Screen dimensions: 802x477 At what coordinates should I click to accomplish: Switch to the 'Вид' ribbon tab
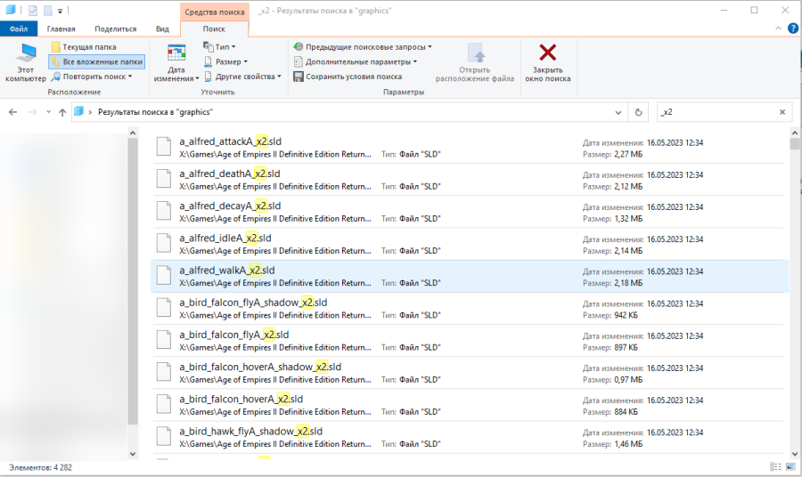pos(162,28)
